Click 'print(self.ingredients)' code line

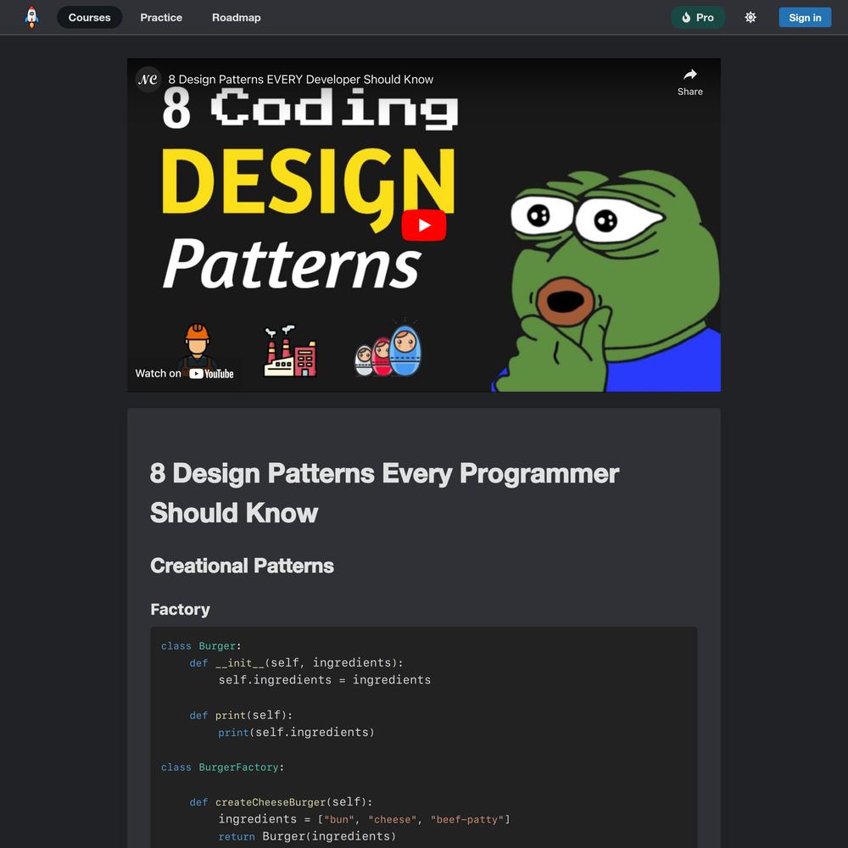[x=296, y=733]
